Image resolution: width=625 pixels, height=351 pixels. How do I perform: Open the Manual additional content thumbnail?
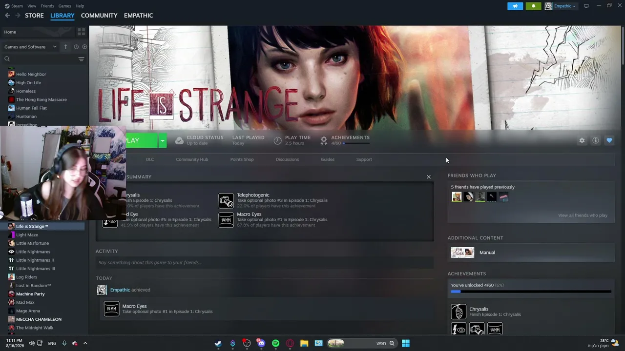tap(462, 253)
